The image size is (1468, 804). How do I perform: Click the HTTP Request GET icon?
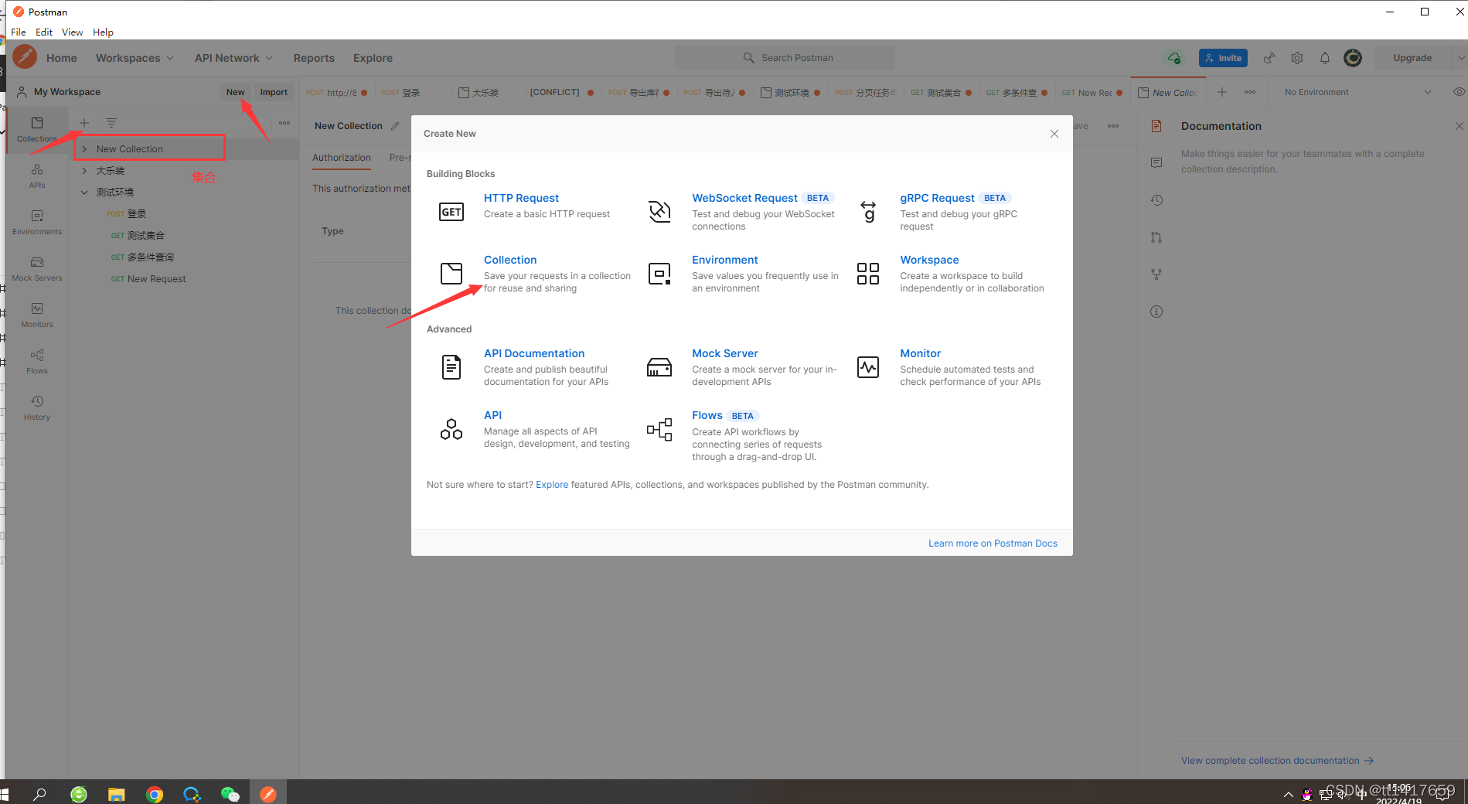tap(451, 212)
